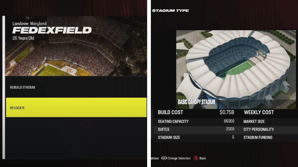Screen dimensions: 298x167
Task: Click the vertical scrollbar on left panel
Action: [x=4, y=88]
